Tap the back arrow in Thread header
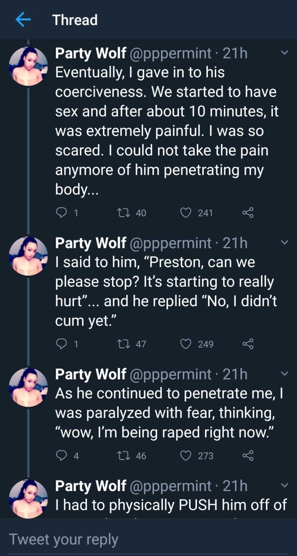Viewport: 297px width, 556px height. pyautogui.click(x=23, y=20)
